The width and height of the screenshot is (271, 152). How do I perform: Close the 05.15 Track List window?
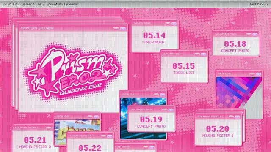(203, 54)
